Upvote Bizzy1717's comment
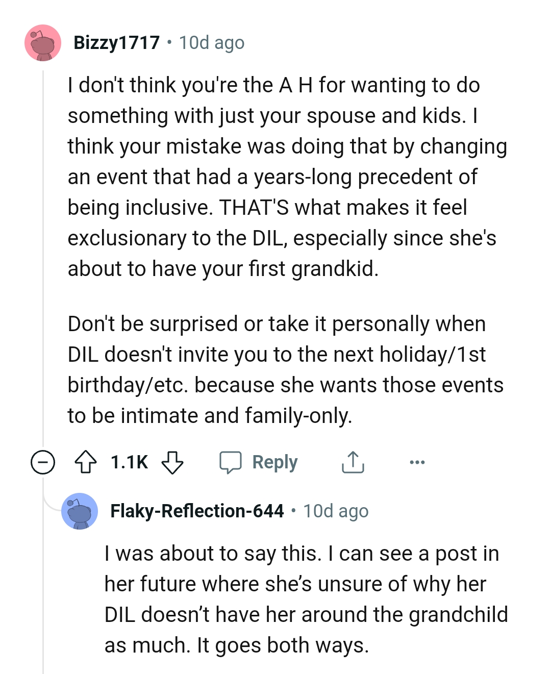The height and width of the screenshot is (674, 551). [x=86, y=462]
